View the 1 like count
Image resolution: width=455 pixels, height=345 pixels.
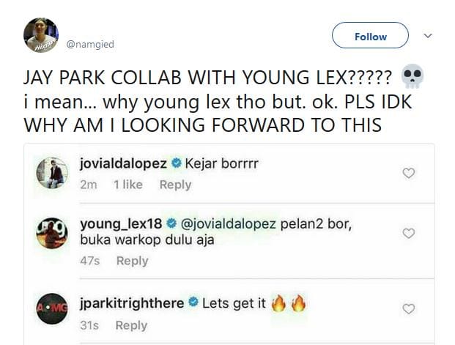pyautogui.click(x=127, y=185)
